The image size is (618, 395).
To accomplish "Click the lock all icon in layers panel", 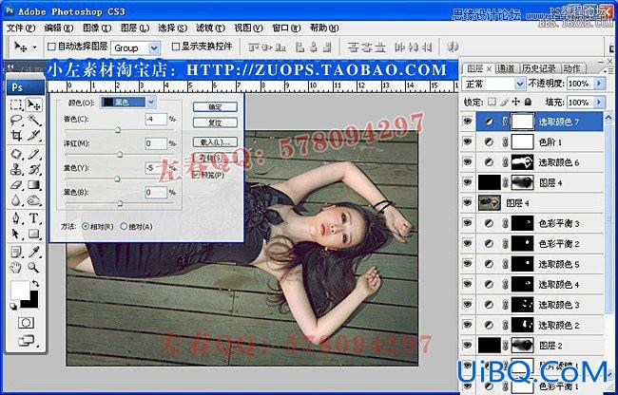I will coord(528,102).
